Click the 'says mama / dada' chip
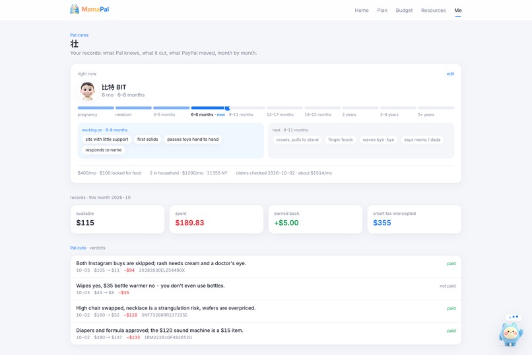This screenshot has width=532, height=355. pyautogui.click(x=422, y=139)
